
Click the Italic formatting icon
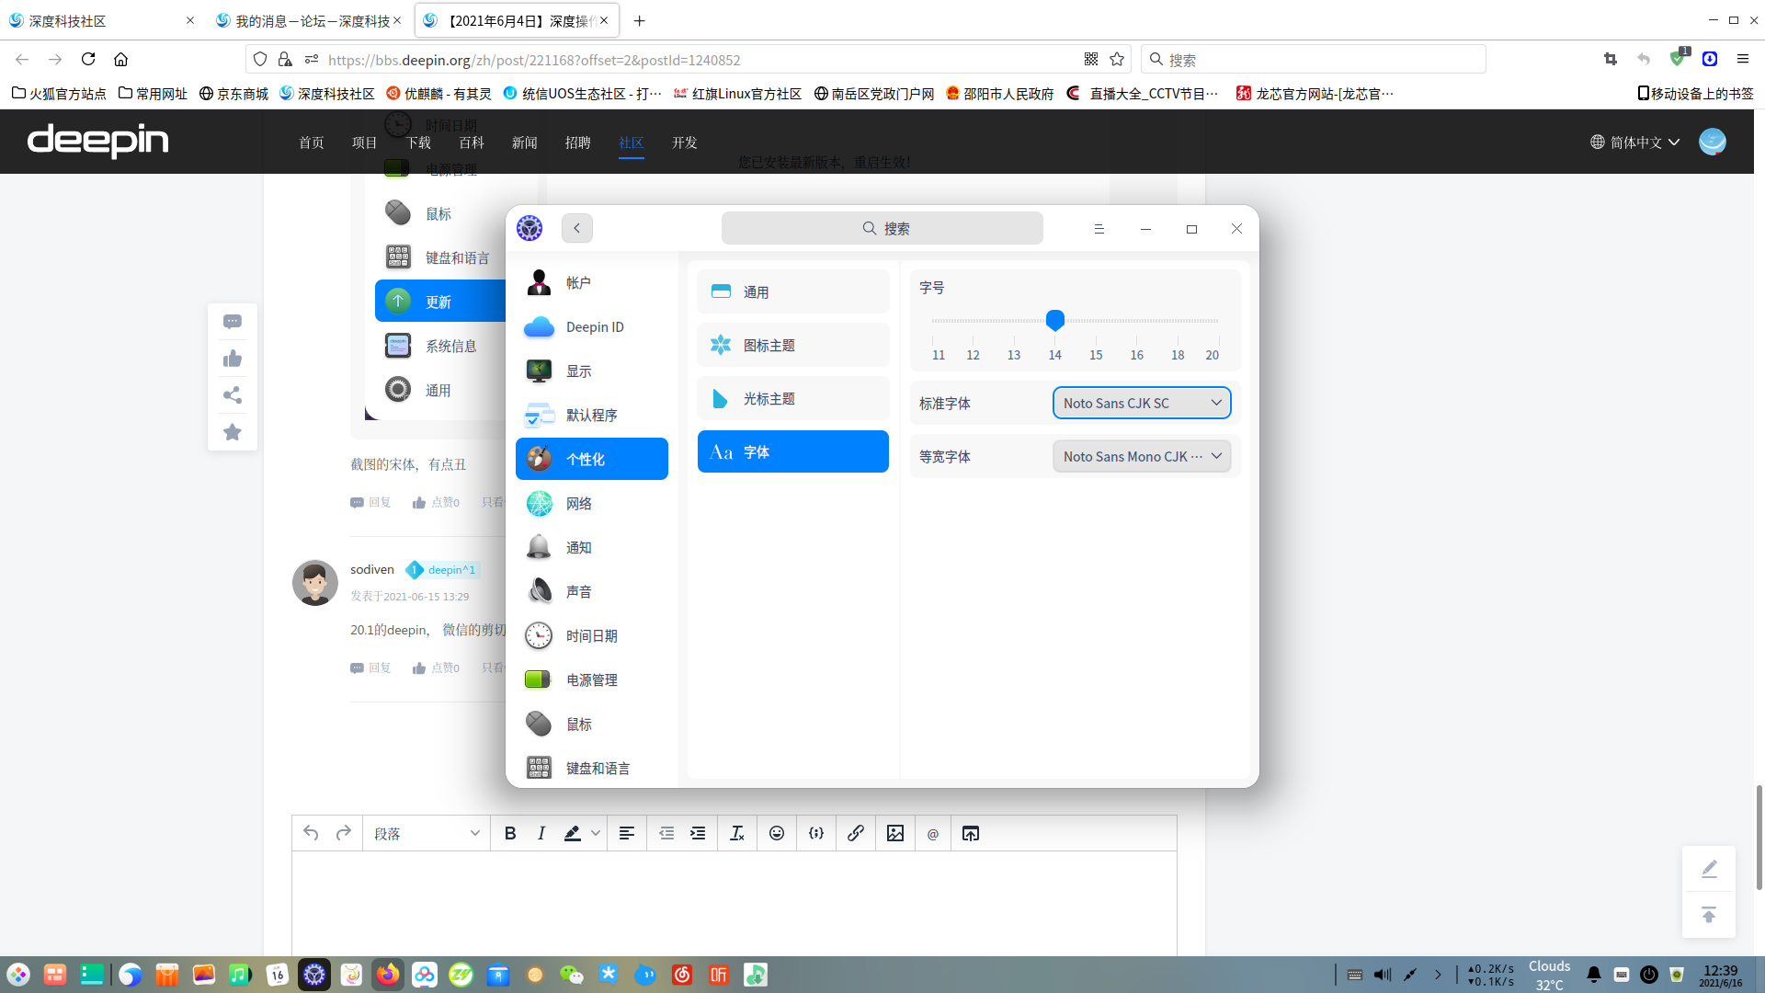(541, 833)
